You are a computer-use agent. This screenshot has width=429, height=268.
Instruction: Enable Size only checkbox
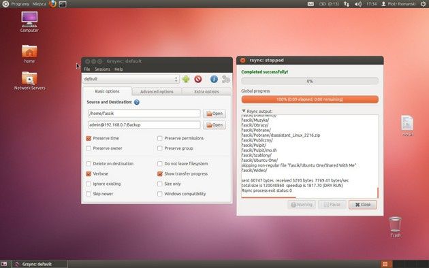160,184
